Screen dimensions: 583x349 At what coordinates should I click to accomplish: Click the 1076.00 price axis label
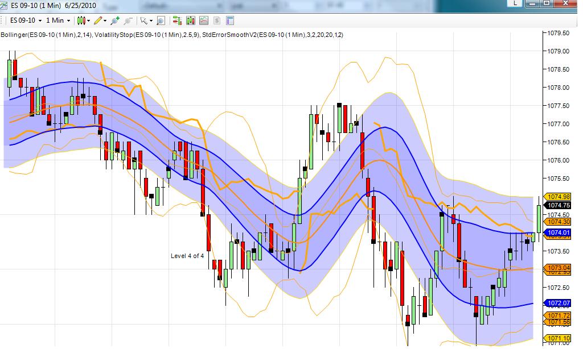pos(558,160)
